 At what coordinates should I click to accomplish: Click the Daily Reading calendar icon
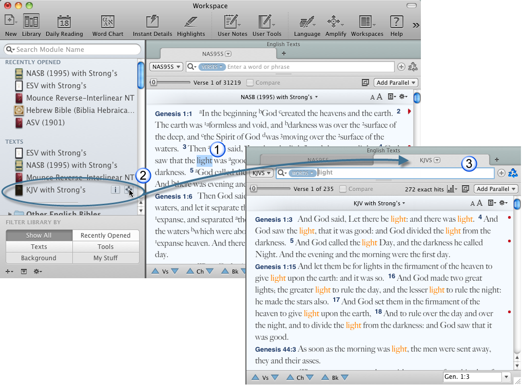point(64,22)
